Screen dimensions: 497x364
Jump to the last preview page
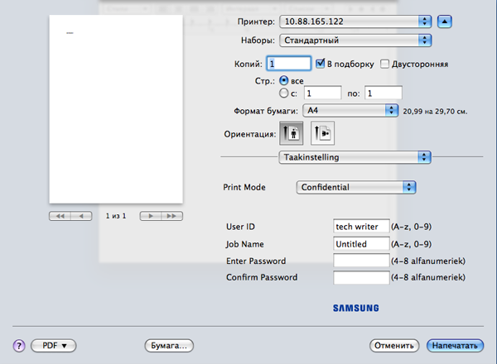tap(171, 216)
